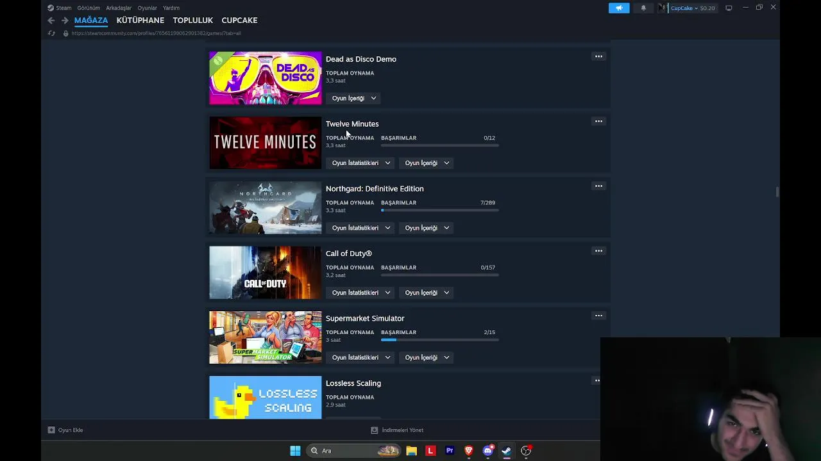Open Brave browser from the taskbar

coord(469,451)
